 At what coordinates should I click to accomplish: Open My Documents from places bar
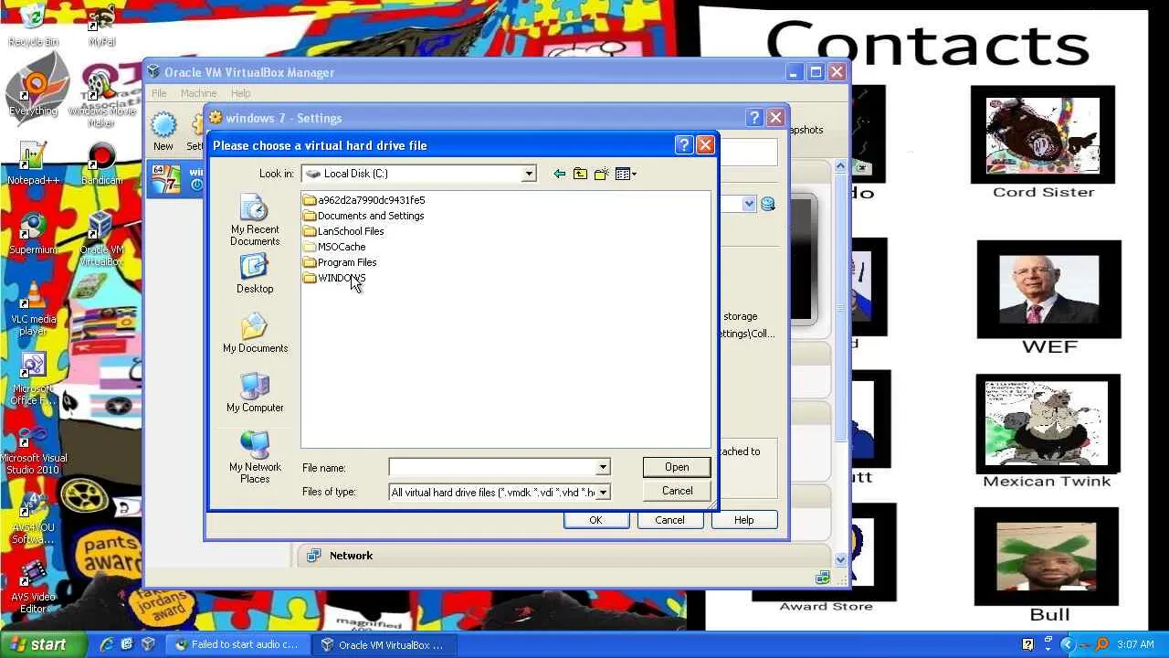255,334
